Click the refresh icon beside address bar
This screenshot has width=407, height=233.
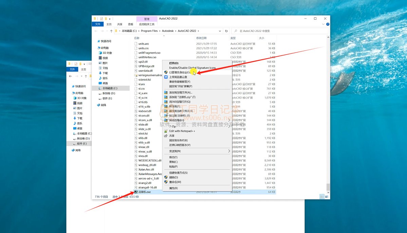(226, 31)
